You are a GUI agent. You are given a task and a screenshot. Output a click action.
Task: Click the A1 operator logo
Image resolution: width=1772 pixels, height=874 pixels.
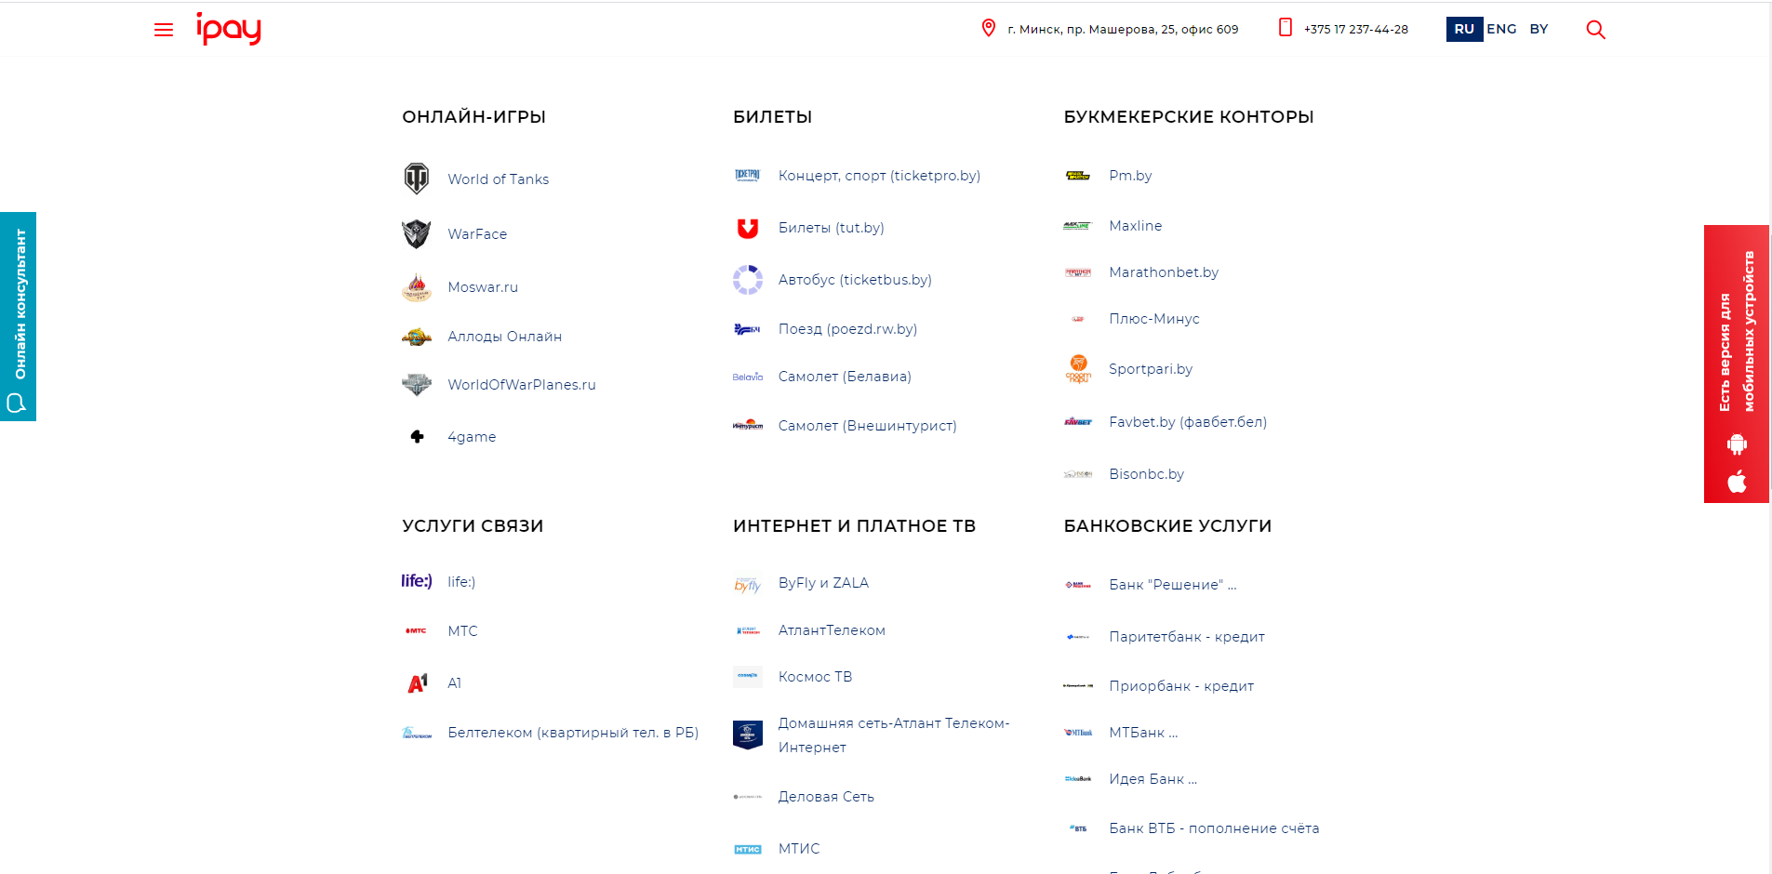click(x=418, y=683)
